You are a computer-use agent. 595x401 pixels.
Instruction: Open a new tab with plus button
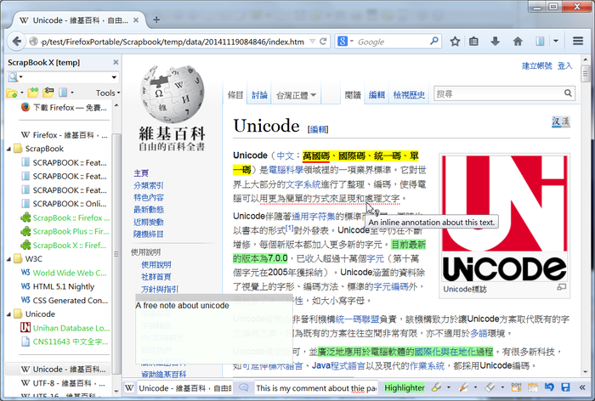coord(156,20)
